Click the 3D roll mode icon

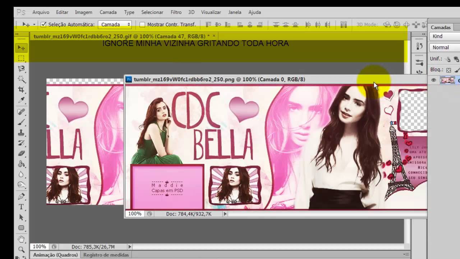(x=397, y=24)
